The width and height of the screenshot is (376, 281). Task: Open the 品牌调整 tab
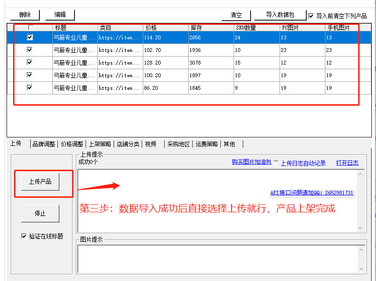point(44,144)
